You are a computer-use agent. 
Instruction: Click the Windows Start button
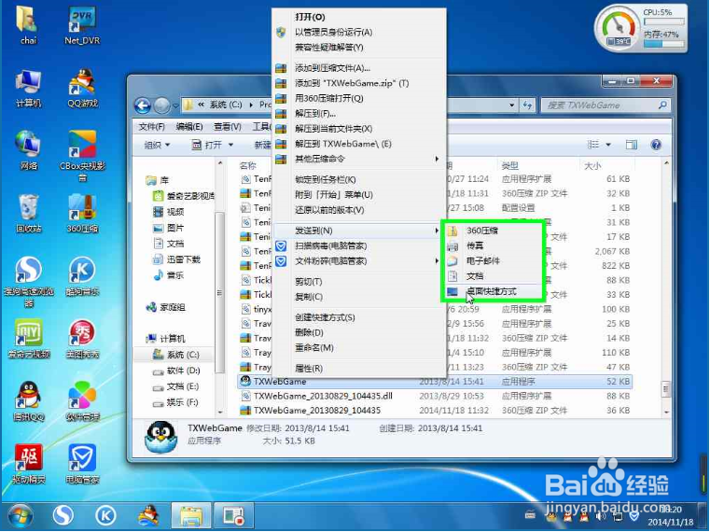tap(20, 516)
